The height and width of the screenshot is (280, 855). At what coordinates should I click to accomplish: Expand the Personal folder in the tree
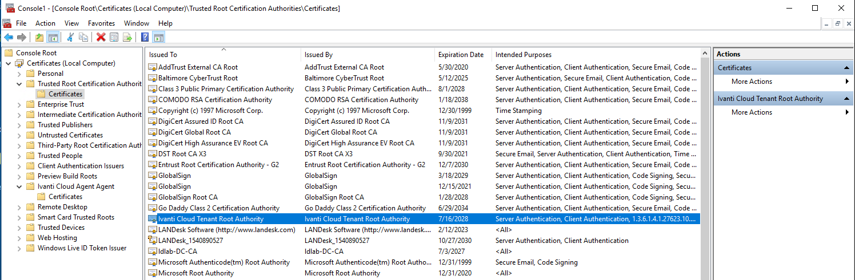coord(19,74)
